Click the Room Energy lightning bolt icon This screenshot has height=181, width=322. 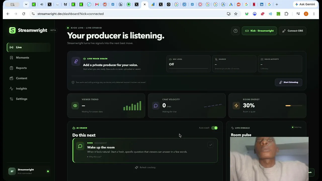(236, 106)
